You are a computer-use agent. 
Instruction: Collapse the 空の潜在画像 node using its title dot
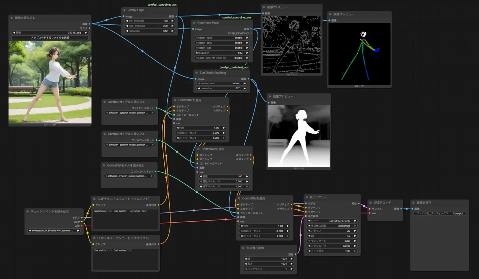point(243,248)
